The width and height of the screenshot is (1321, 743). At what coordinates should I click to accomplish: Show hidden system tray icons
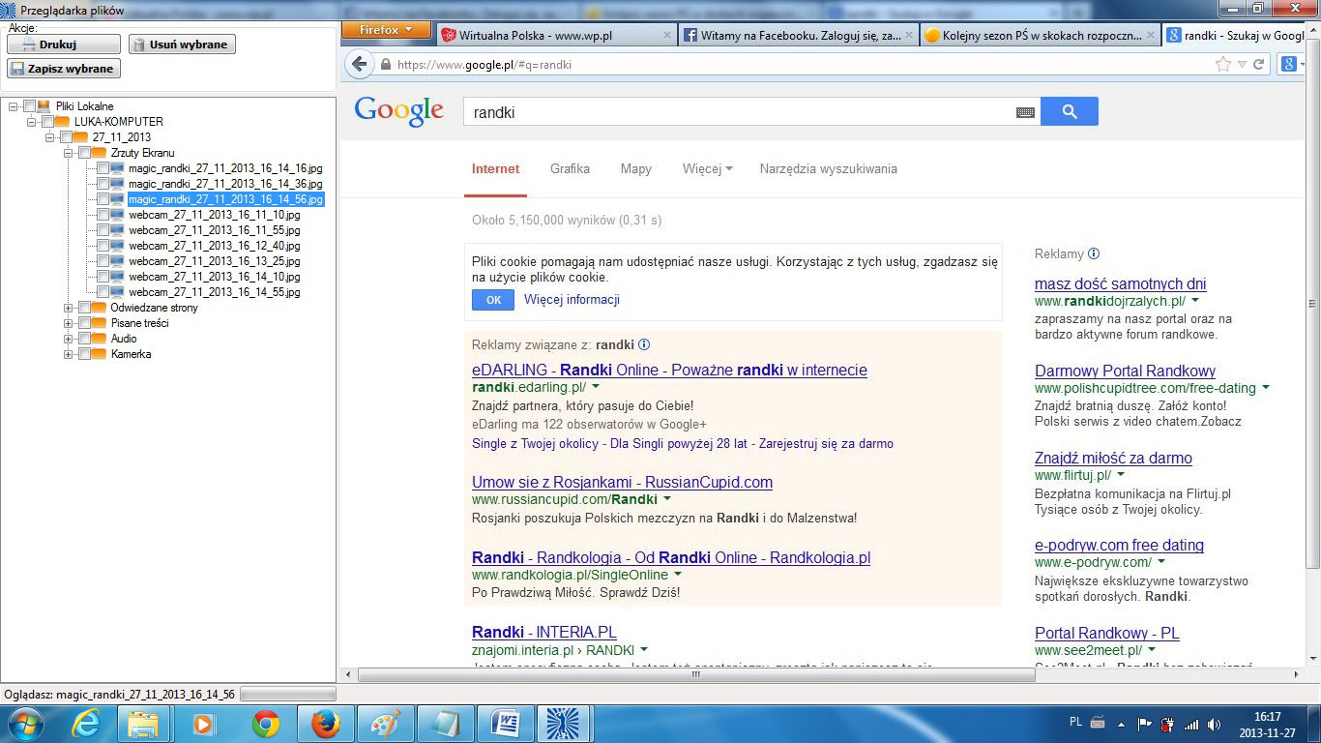click(x=1121, y=724)
